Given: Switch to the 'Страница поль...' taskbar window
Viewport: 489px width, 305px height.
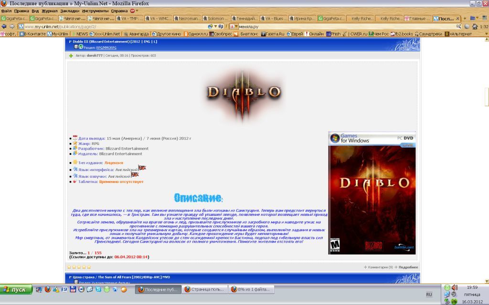Looking at the screenshot, I should [204, 289].
